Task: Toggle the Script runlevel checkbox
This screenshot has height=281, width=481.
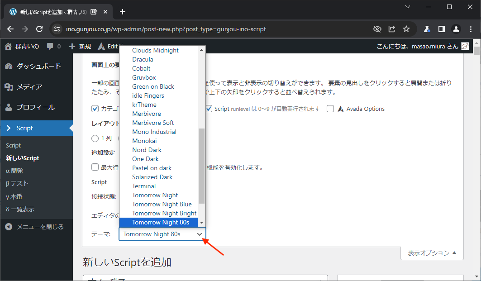Action: 209,109
